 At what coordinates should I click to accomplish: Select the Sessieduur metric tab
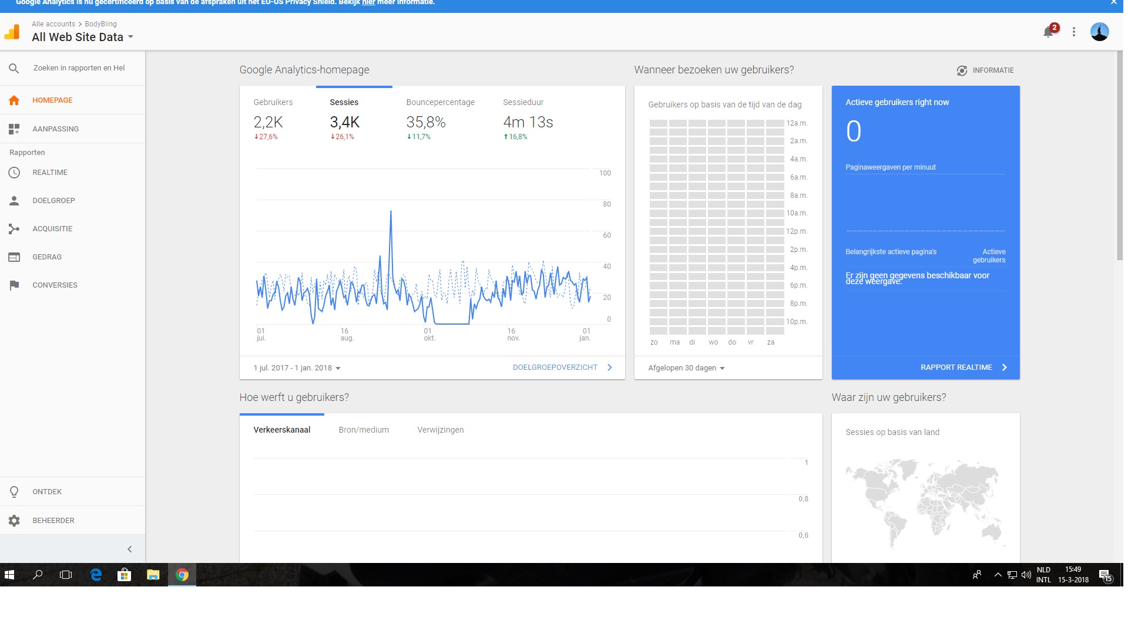pos(528,119)
